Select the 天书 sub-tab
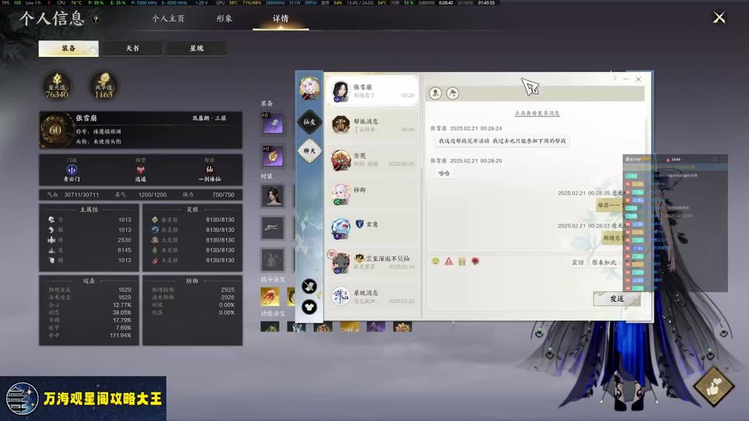The height and width of the screenshot is (421, 749). click(133, 49)
